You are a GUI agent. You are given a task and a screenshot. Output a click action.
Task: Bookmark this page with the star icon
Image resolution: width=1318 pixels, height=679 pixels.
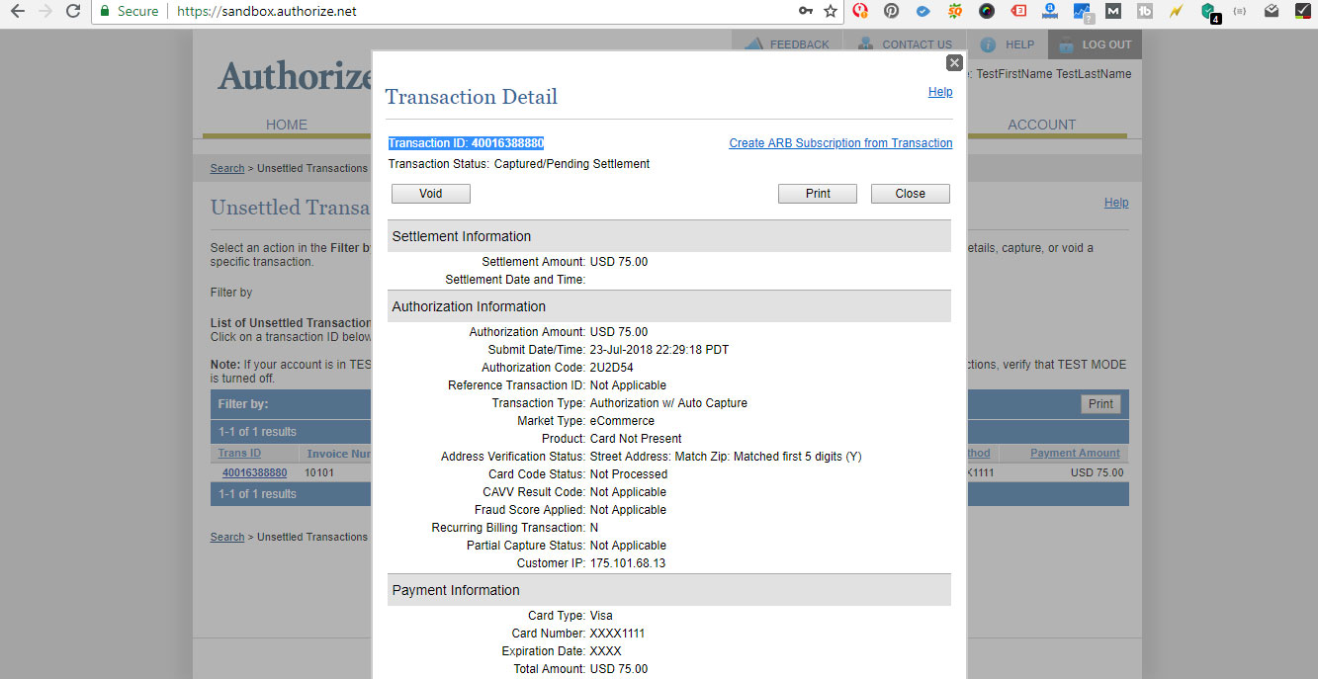(831, 12)
